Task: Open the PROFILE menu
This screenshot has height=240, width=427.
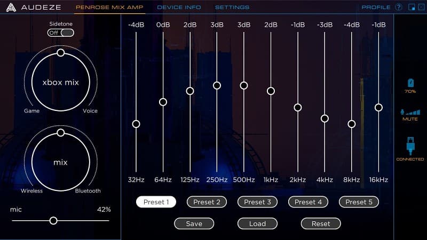Action: coord(376,7)
